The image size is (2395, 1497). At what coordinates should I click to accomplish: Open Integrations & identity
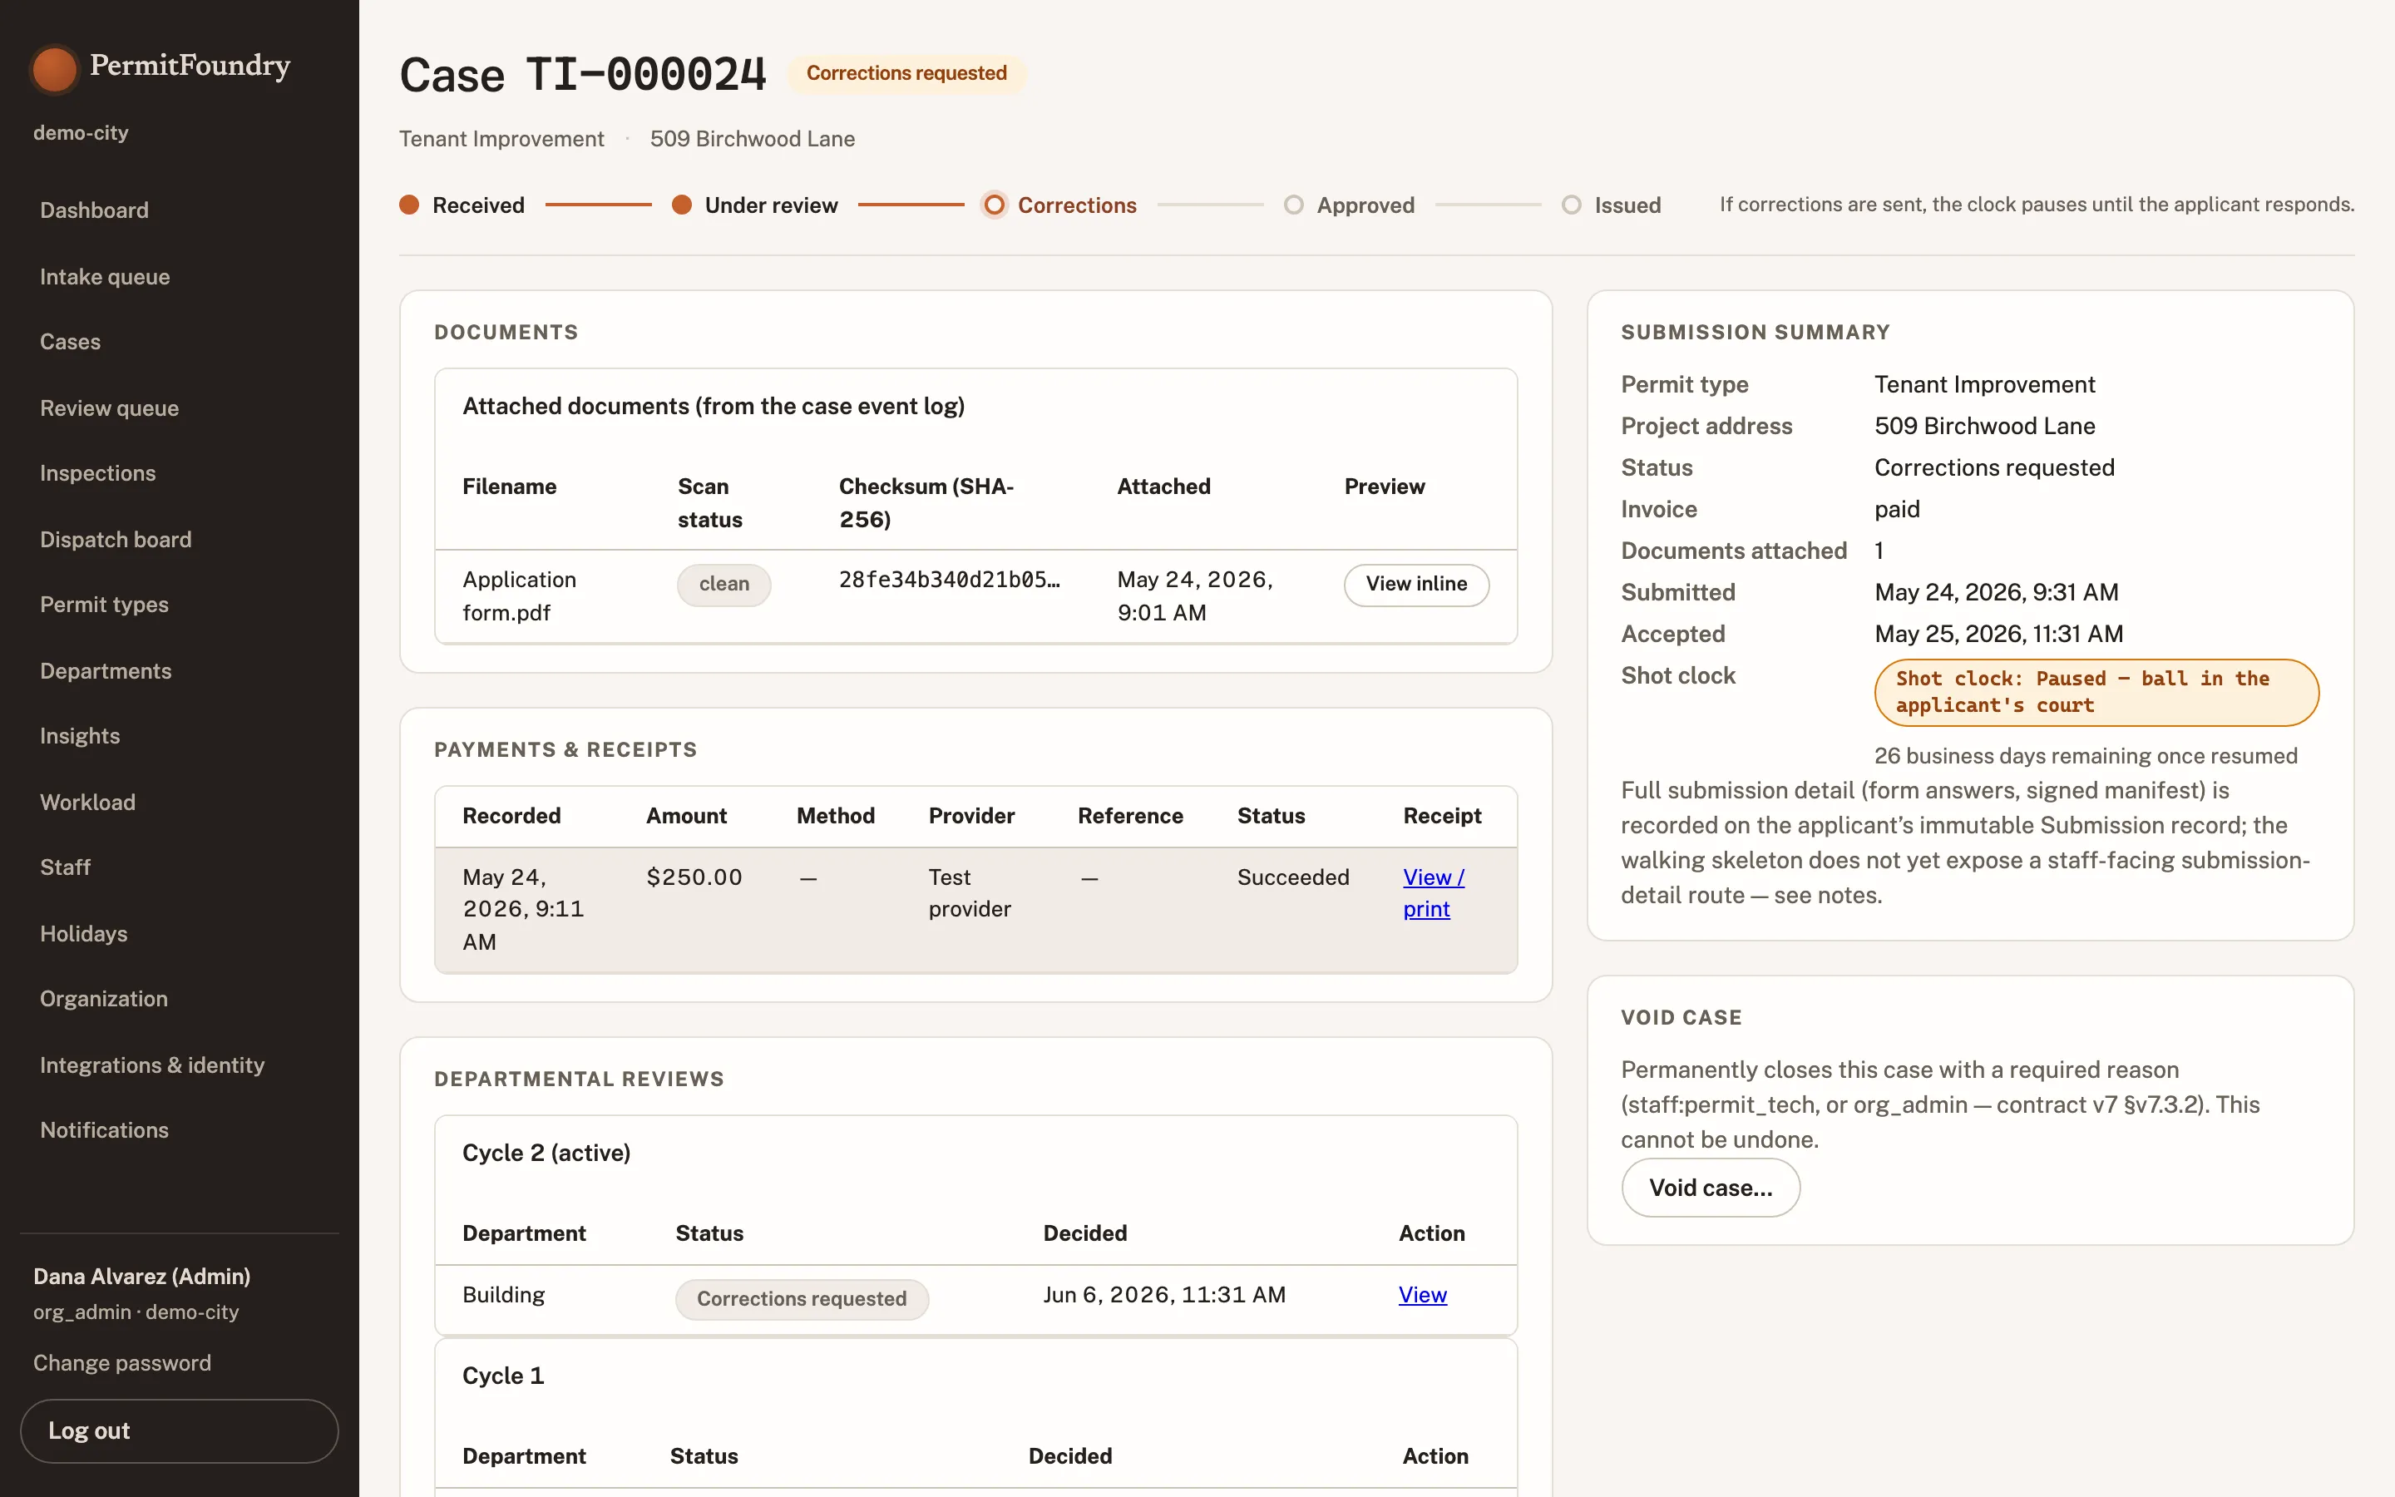point(152,1065)
